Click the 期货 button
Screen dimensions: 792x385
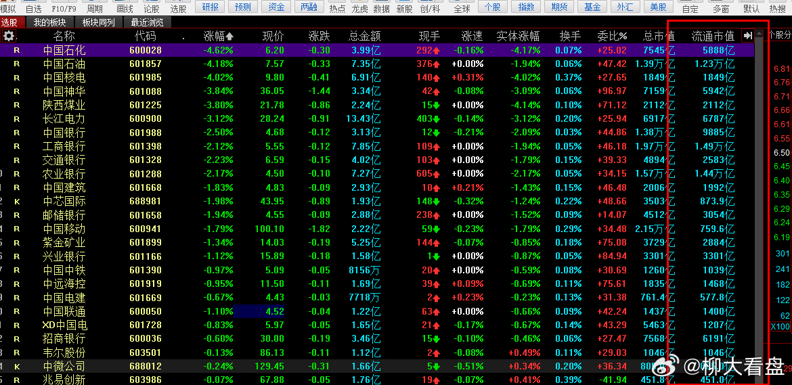point(559,7)
